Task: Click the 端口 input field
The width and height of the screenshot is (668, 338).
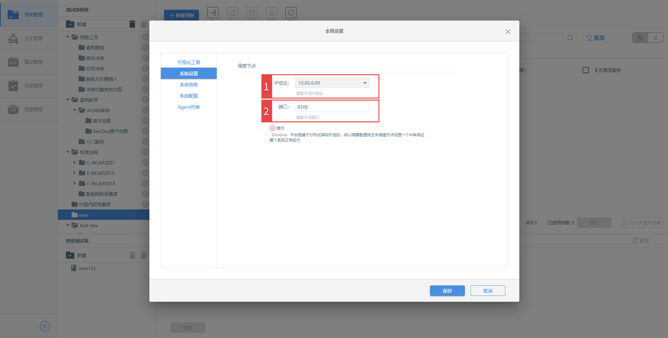Action: click(x=332, y=106)
